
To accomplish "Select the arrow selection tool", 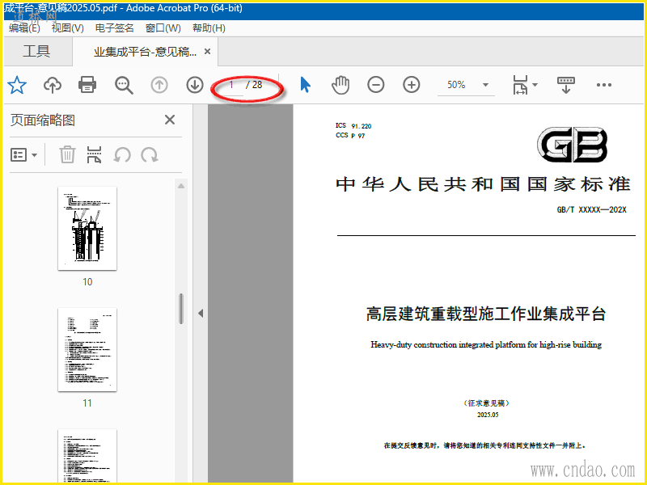I will coord(306,85).
